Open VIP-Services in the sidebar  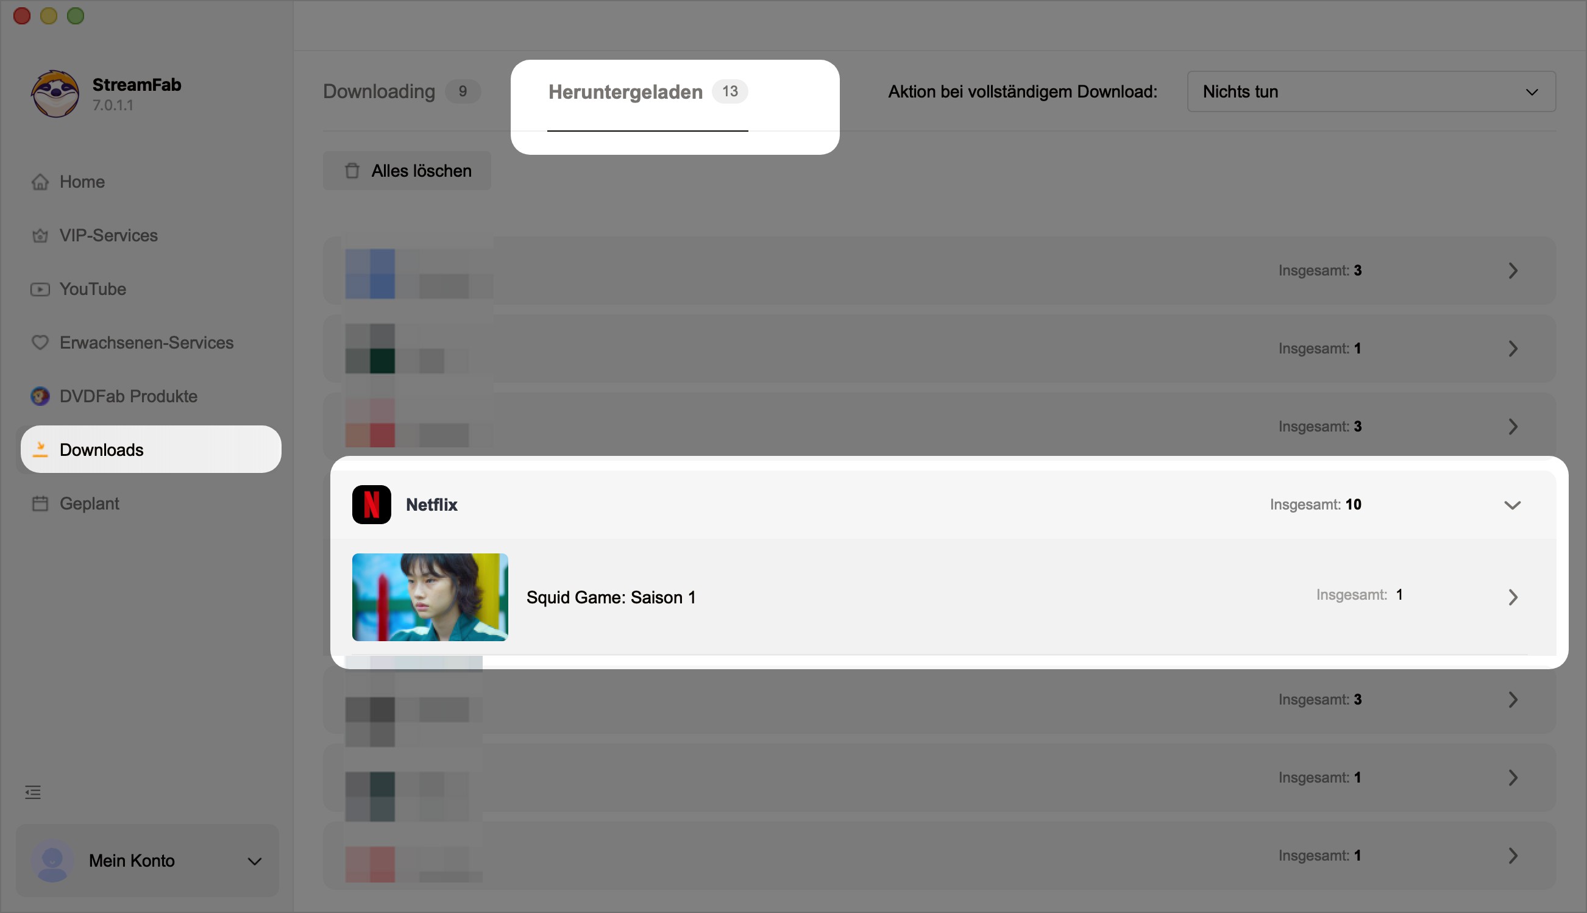point(108,235)
